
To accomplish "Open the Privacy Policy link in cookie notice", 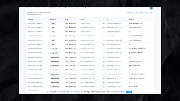I will coord(120,92).
